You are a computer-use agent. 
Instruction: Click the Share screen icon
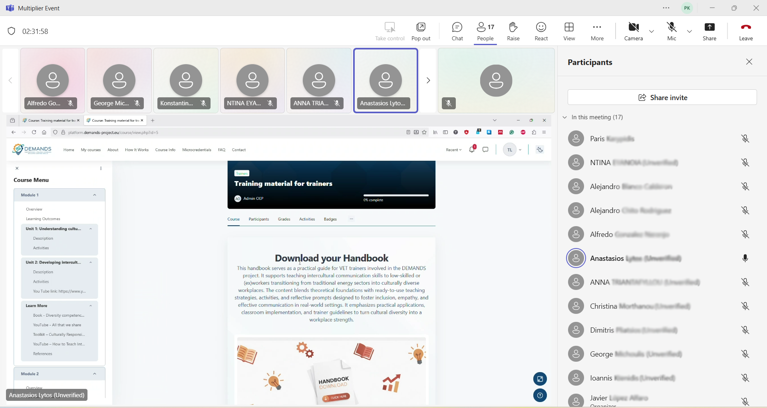710,32
